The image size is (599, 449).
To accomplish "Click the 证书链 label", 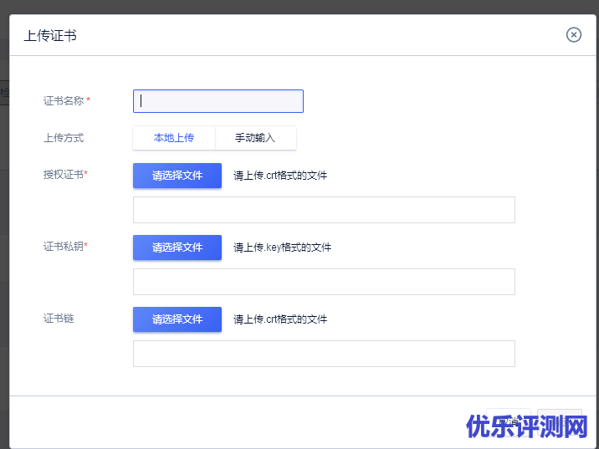I will click(x=59, y=319).
